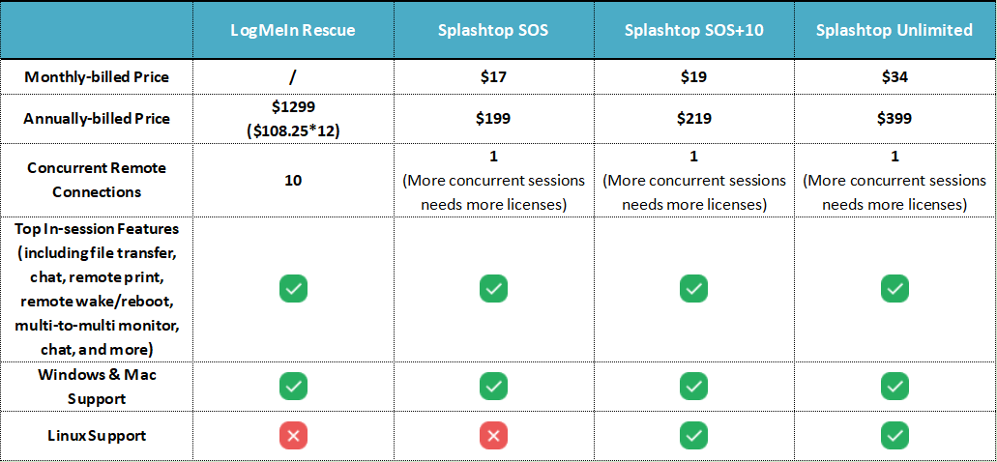Click the red X for Splashtop SOS Linux support
Image resolution: width=997 pixels, height=462 pixels.
click(x=493, y=436)
